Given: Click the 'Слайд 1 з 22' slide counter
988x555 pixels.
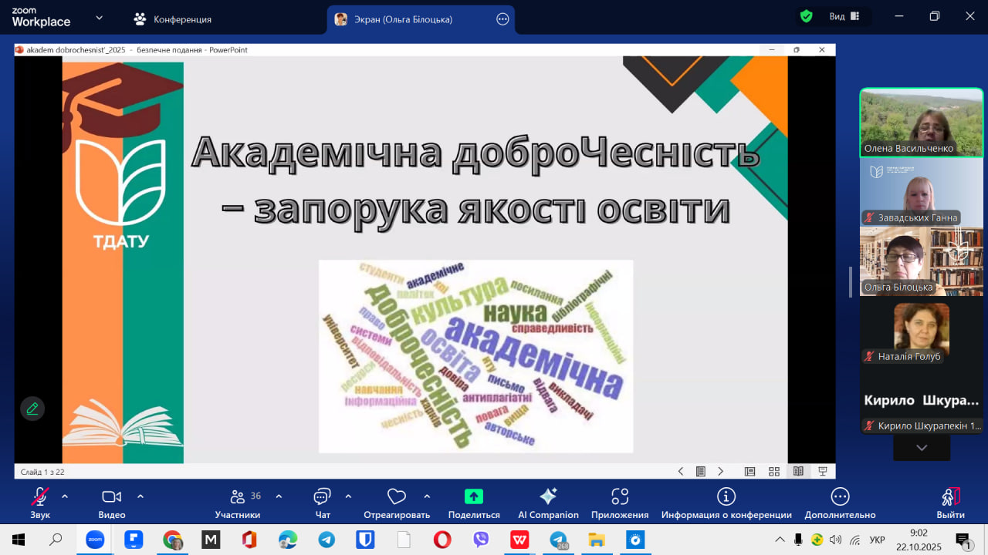Looking at the screenshot, I should [42, 472].
